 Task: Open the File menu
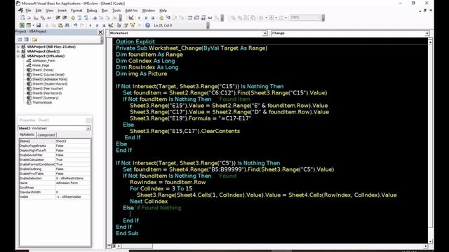(x=28, y=10)
